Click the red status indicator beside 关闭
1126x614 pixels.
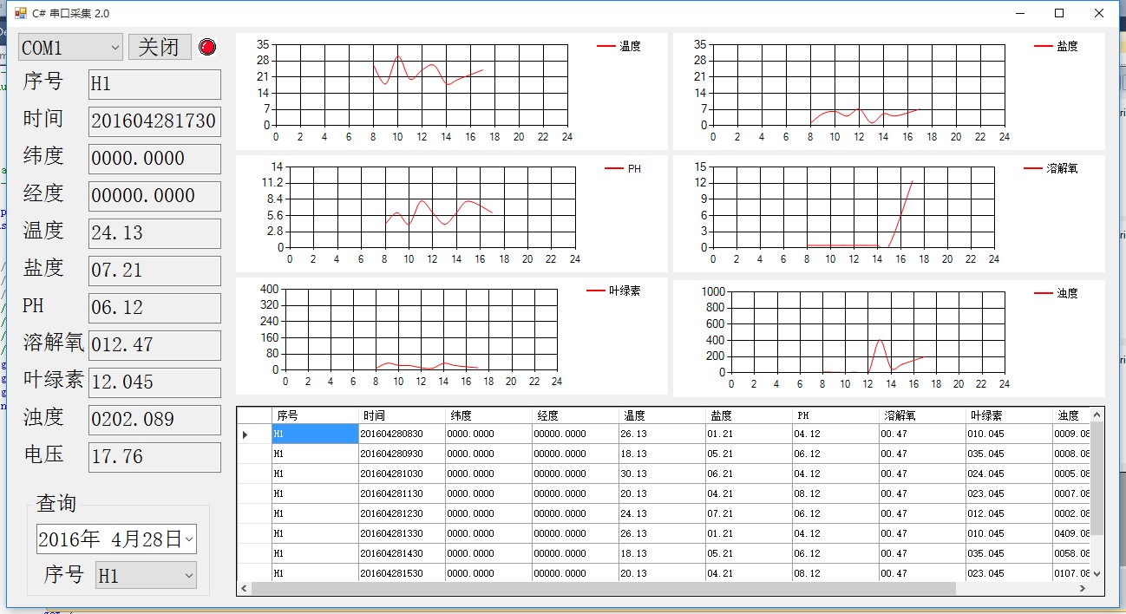coord(207,47)
